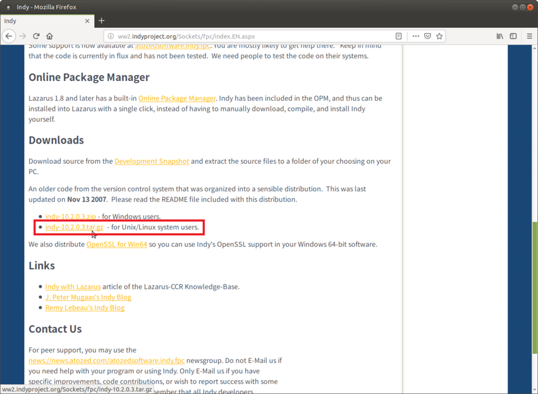Screen dimensions: 538x394
Task: Show sidebars button in toolbar
Action: tap(513, 36)
